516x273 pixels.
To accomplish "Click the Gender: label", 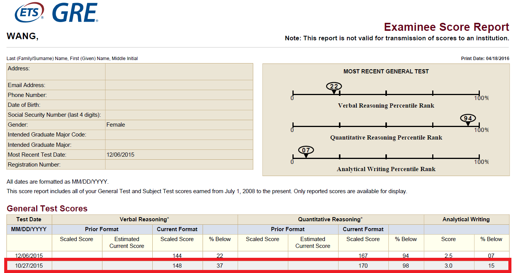I will pos(18,125).
